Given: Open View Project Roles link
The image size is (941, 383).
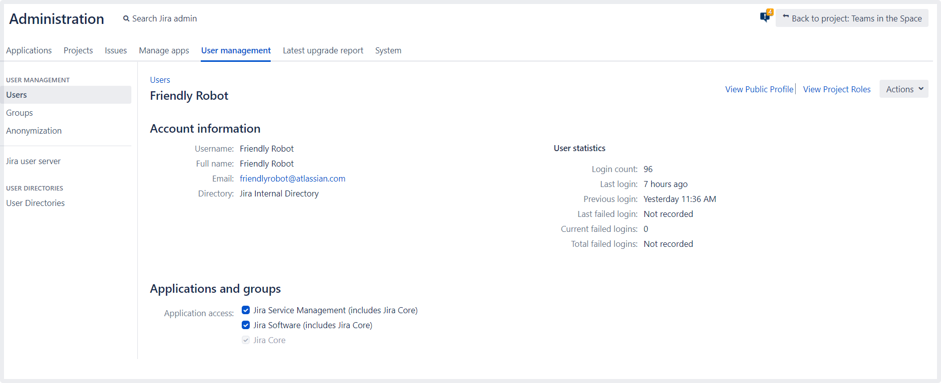Looking at the screenshot, I should [x=837, y=89].
